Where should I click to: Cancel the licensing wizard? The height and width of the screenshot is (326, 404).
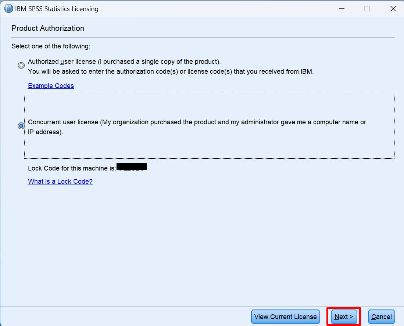tap(381, 316)
